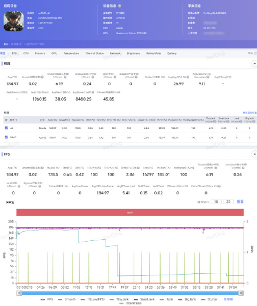The image size is (257, 306).
Task: Click the game app thumbnail image
Action: click(x=14, y=21)
